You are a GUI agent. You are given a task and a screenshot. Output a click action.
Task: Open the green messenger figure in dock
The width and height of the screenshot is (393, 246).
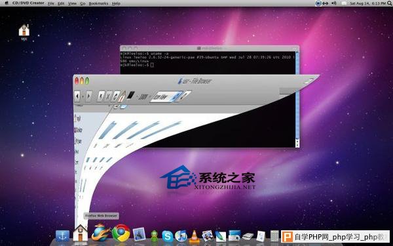click(155, 236)
